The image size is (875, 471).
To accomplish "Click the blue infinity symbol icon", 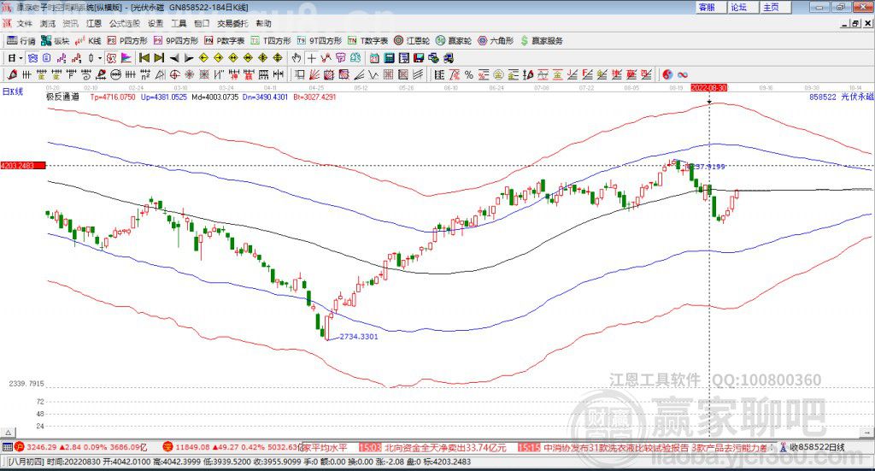I will pyautogui.click(x=683, y=74).
